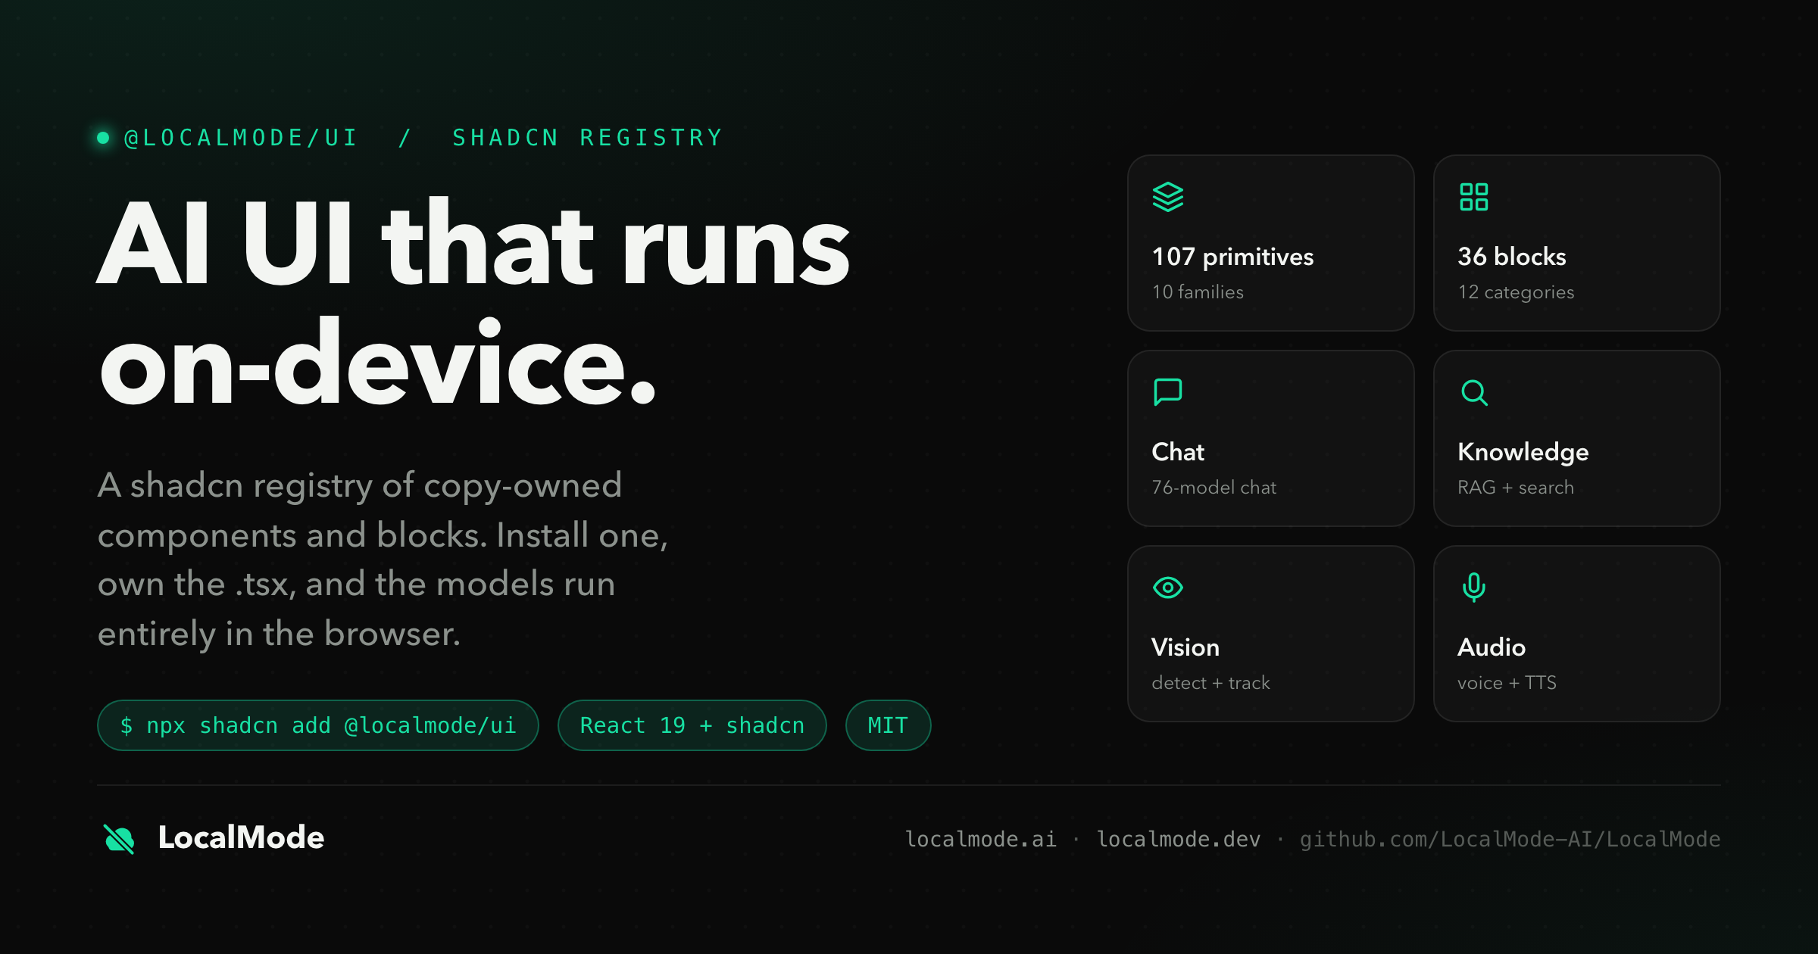Click the "76-model chat" subtitle
This screenshot has height=954, width=1818.
(x=1214, y=488)
